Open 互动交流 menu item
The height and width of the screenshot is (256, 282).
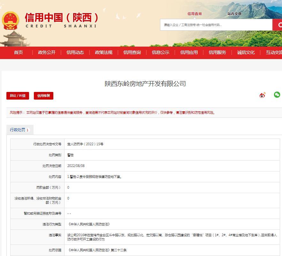click(x=274, y=52)
